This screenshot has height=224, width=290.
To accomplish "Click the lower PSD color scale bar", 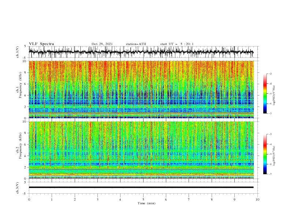I will (x=265, y=154).
